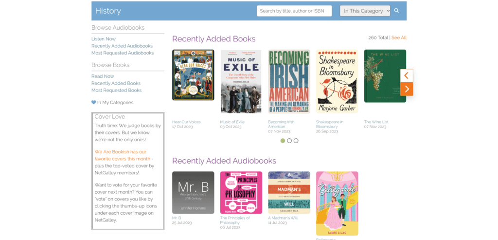Click the previous carousel arrow
Viewport: 498px width, 240px height.
(407, 75)
